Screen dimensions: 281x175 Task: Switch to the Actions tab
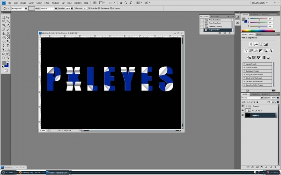[214, 16]
